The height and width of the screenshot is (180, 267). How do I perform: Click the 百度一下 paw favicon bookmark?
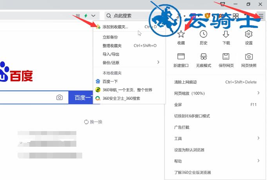(x=98, y=81)
